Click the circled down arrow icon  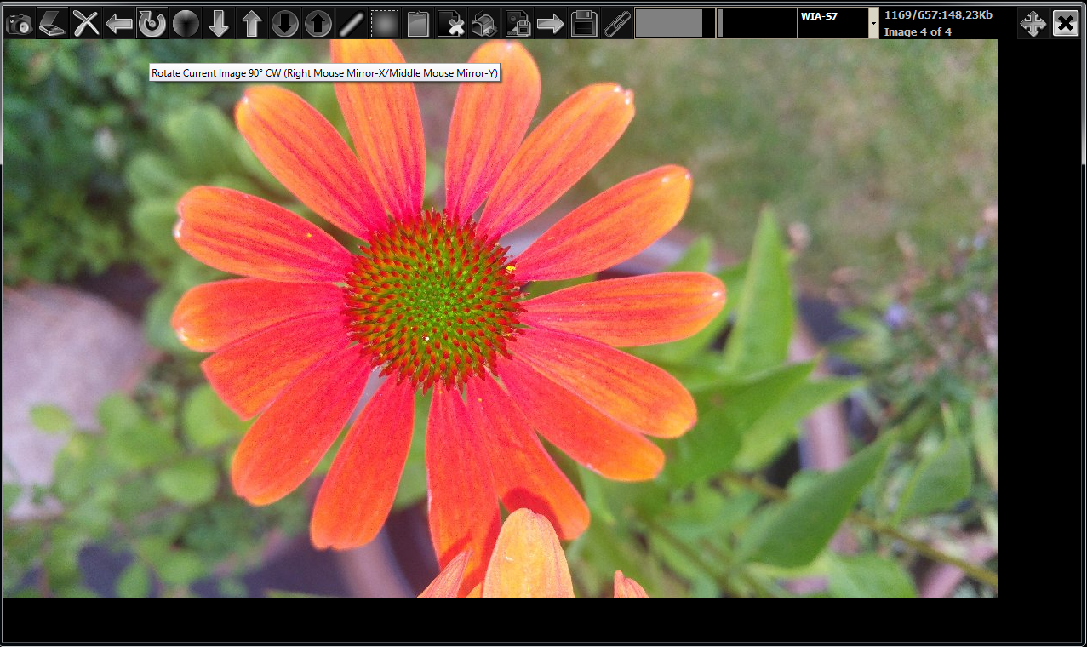[x=285, y=24]
